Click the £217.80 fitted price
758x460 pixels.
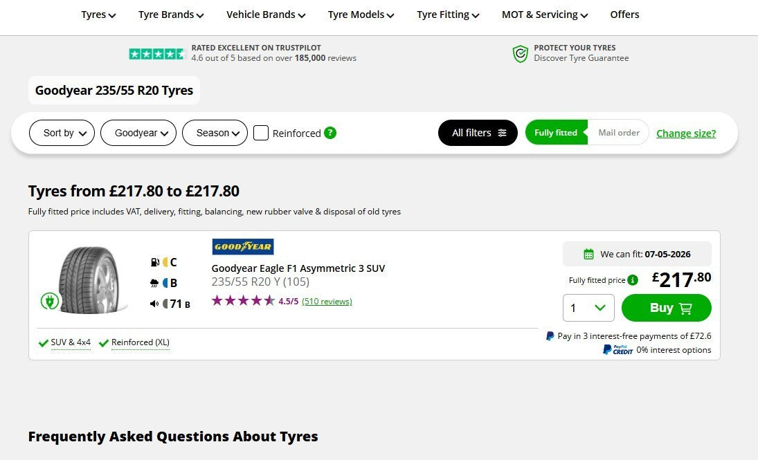click(681, 279)
